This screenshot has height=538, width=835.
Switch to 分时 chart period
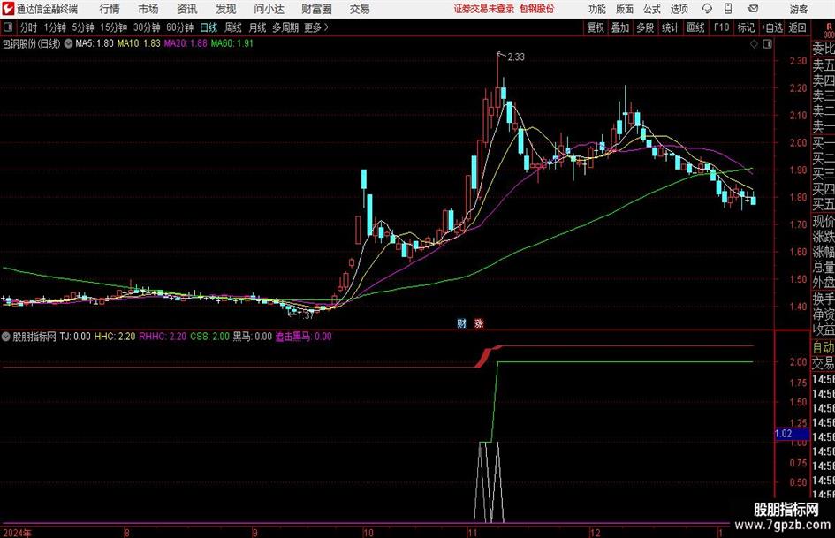click(29, 27)
